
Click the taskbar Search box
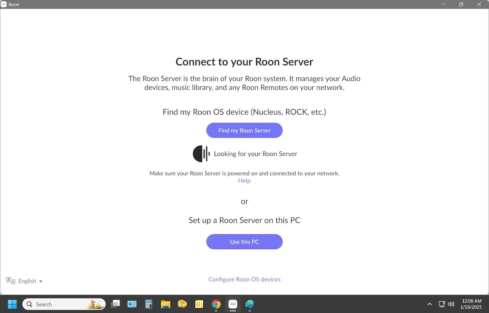click(64, 304)
